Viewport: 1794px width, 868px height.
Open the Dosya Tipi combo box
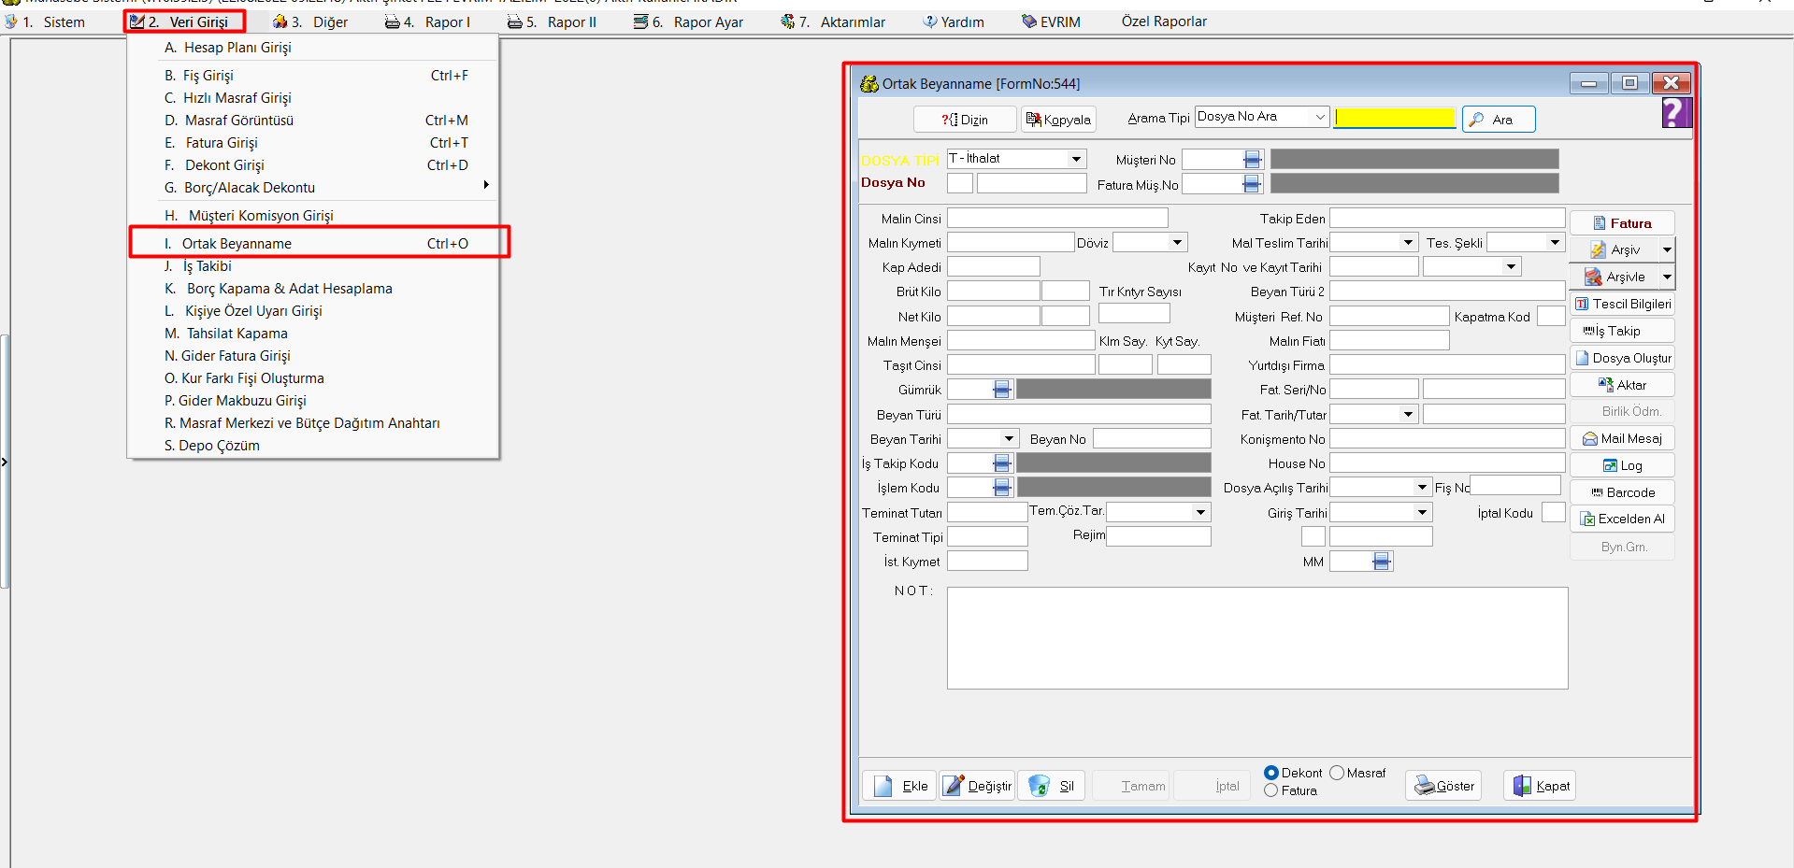(x=1076, y=159)
